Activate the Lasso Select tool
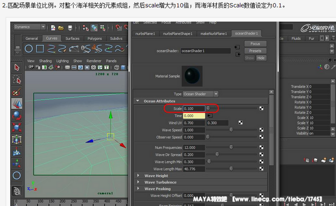This screenshot has height=206, width=336. click(17, 80)
